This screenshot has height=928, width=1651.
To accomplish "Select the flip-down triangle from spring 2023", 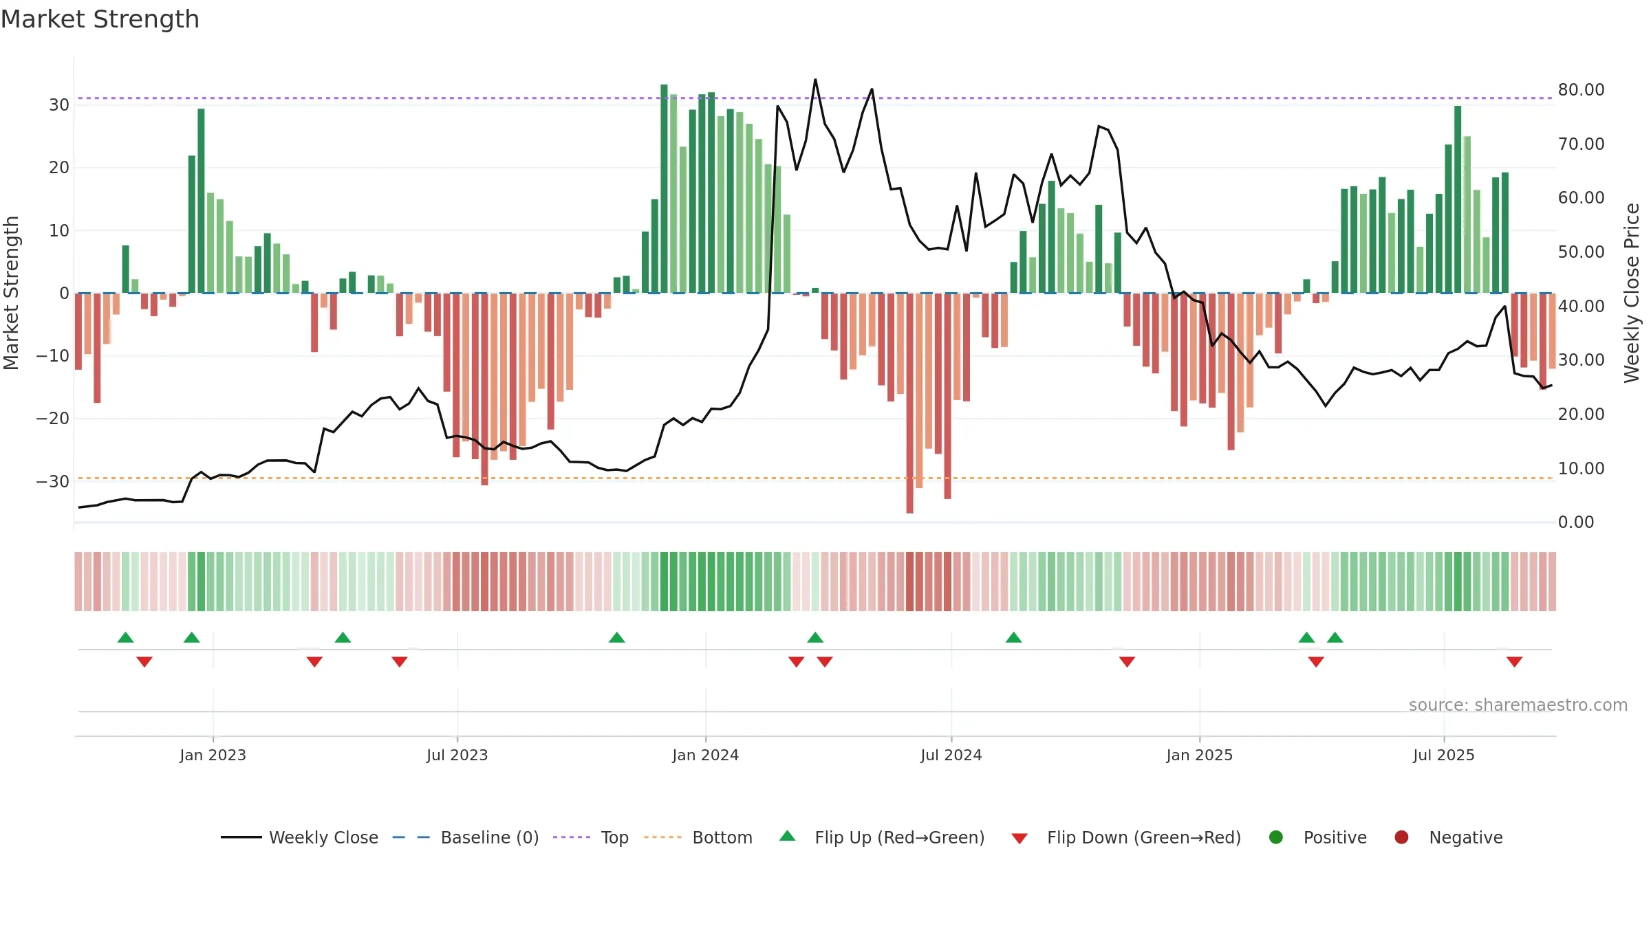I will 314,662.
